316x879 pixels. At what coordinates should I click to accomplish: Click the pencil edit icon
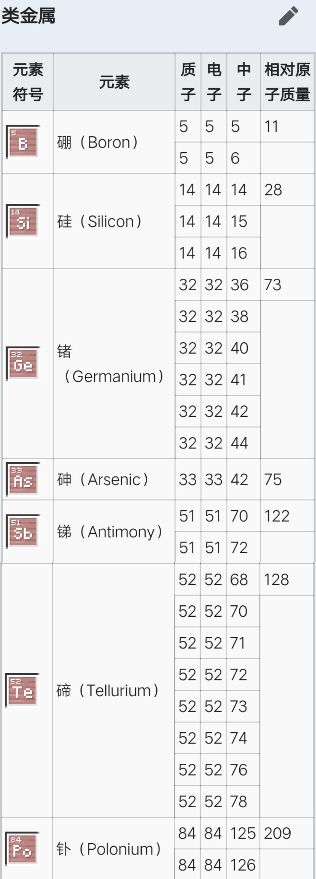288,16
